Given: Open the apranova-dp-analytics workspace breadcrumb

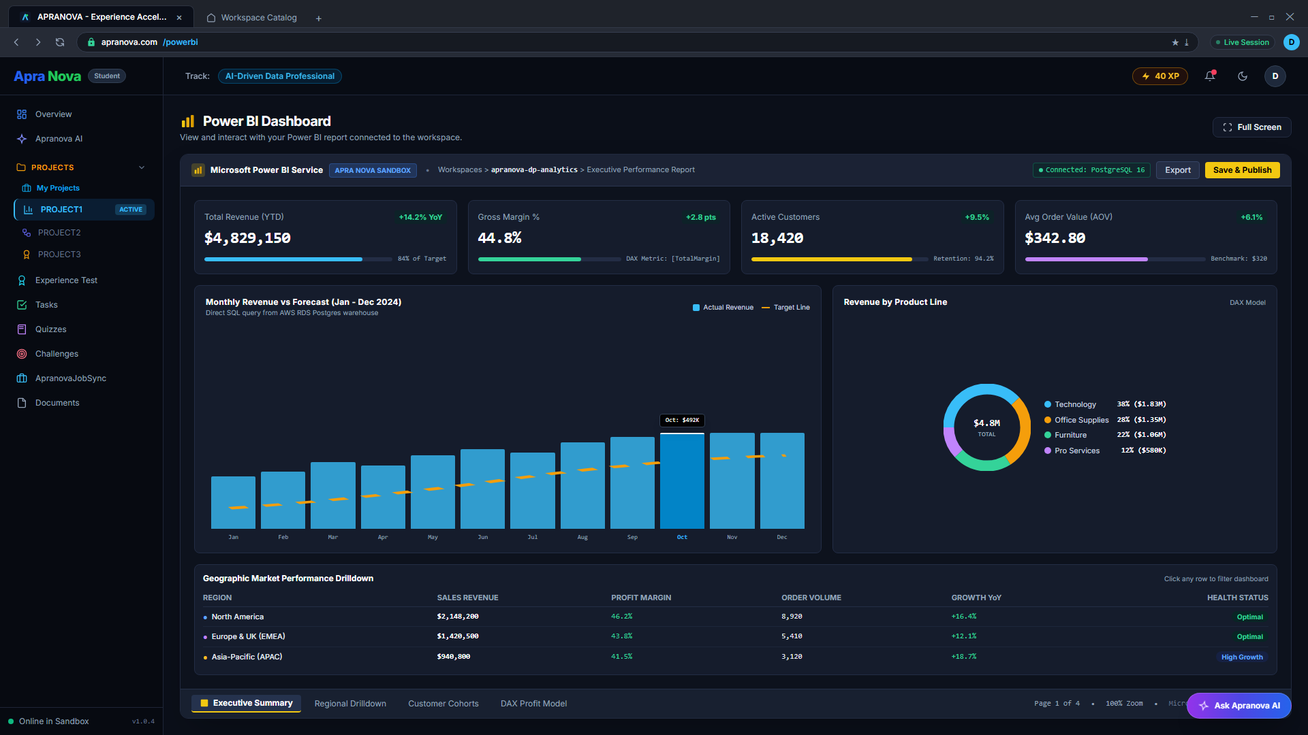Looking at the screenshot, I should pos(534,170).
